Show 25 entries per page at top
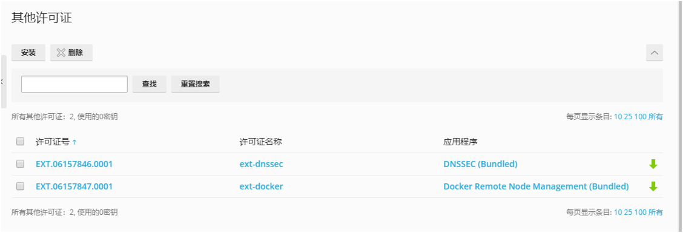The height and width of the screenshot is (233, 683). pyautogui.click(x=628, y=116)
